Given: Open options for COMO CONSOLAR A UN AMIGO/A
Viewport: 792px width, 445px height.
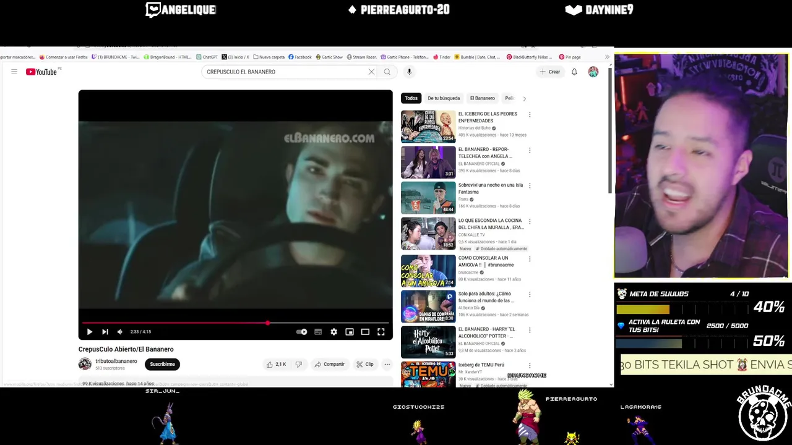Looking at the screenshot, I should click(530, 258).
